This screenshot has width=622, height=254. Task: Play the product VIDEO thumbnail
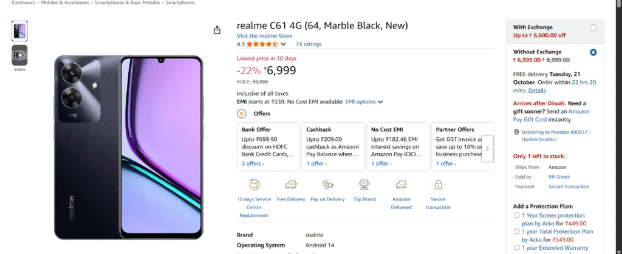coord(19,55)
